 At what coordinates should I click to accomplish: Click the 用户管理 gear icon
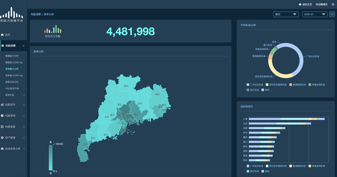2,138
